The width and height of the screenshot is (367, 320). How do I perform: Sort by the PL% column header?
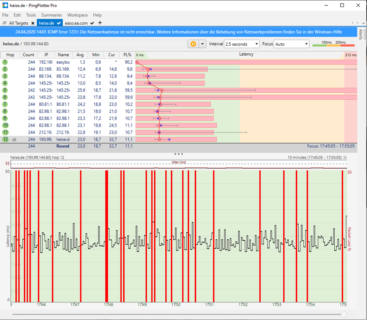tap(127, 55)
